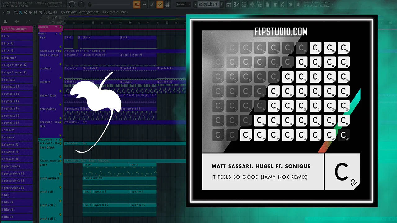Click the shopping cart icon
The width and height of the screenshot is (397, 223).
pos(298,4)
